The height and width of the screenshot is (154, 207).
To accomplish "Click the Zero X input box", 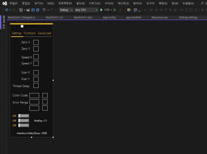I will coord(36,42).
